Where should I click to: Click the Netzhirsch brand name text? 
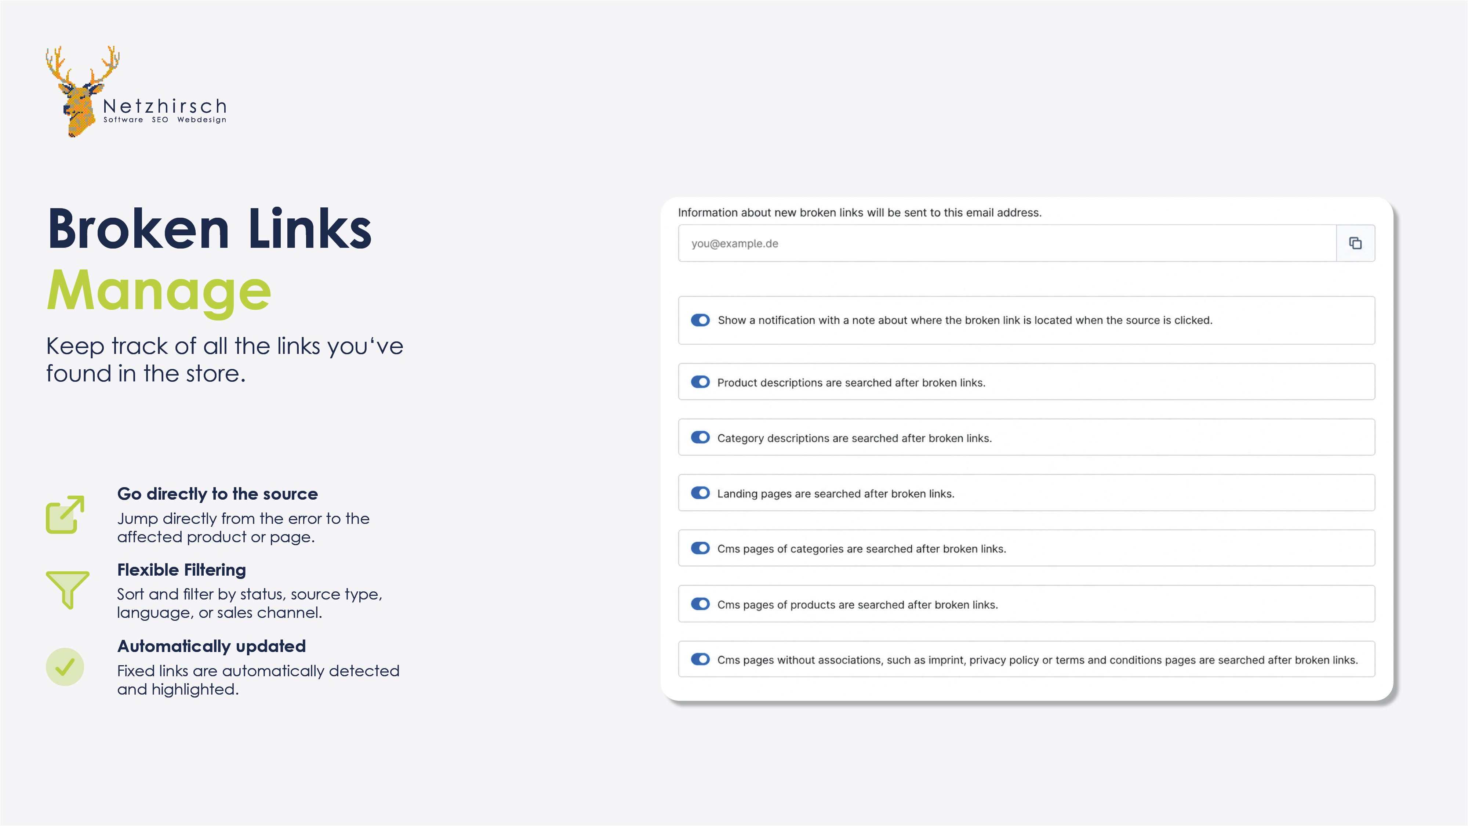click(165, 106)
